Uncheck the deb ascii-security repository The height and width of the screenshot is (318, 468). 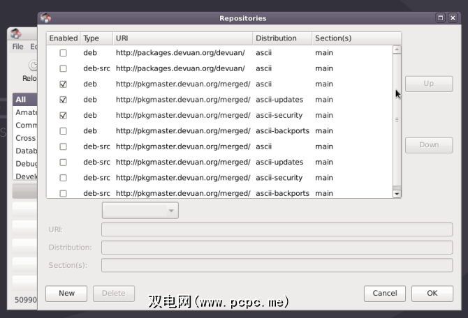click(63, 115)
